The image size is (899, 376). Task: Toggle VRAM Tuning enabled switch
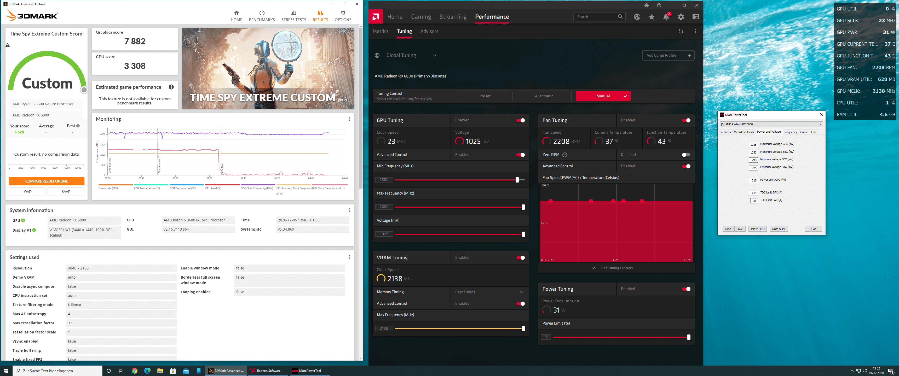[520, 258]
